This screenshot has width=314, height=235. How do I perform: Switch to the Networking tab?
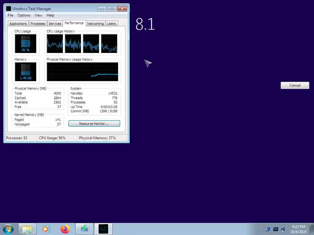pyautogui.click(x=95, y=24)
